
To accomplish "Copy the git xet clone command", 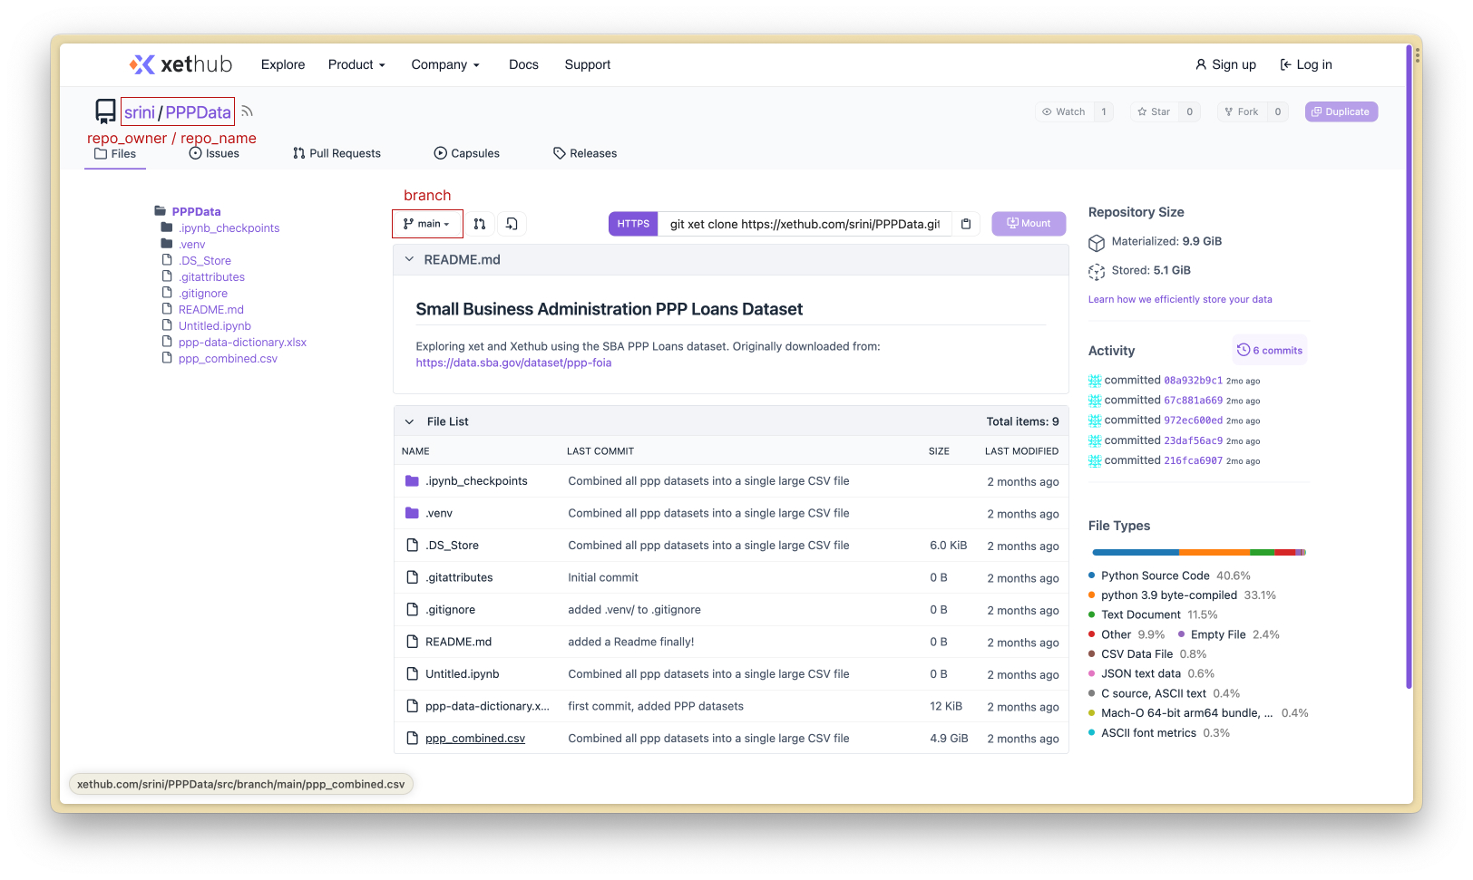I will [x=966, y=224].
